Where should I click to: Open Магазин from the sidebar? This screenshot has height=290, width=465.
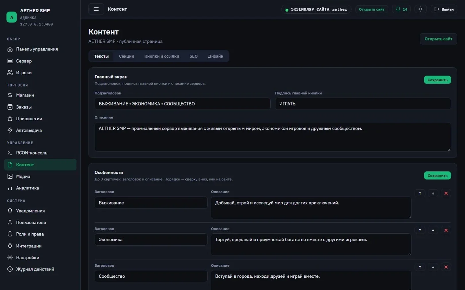click(40, 95)
